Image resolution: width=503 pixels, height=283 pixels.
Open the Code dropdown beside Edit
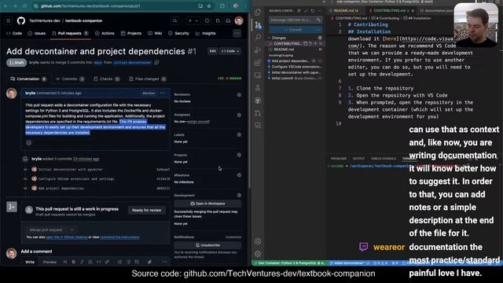pos(230,51)
